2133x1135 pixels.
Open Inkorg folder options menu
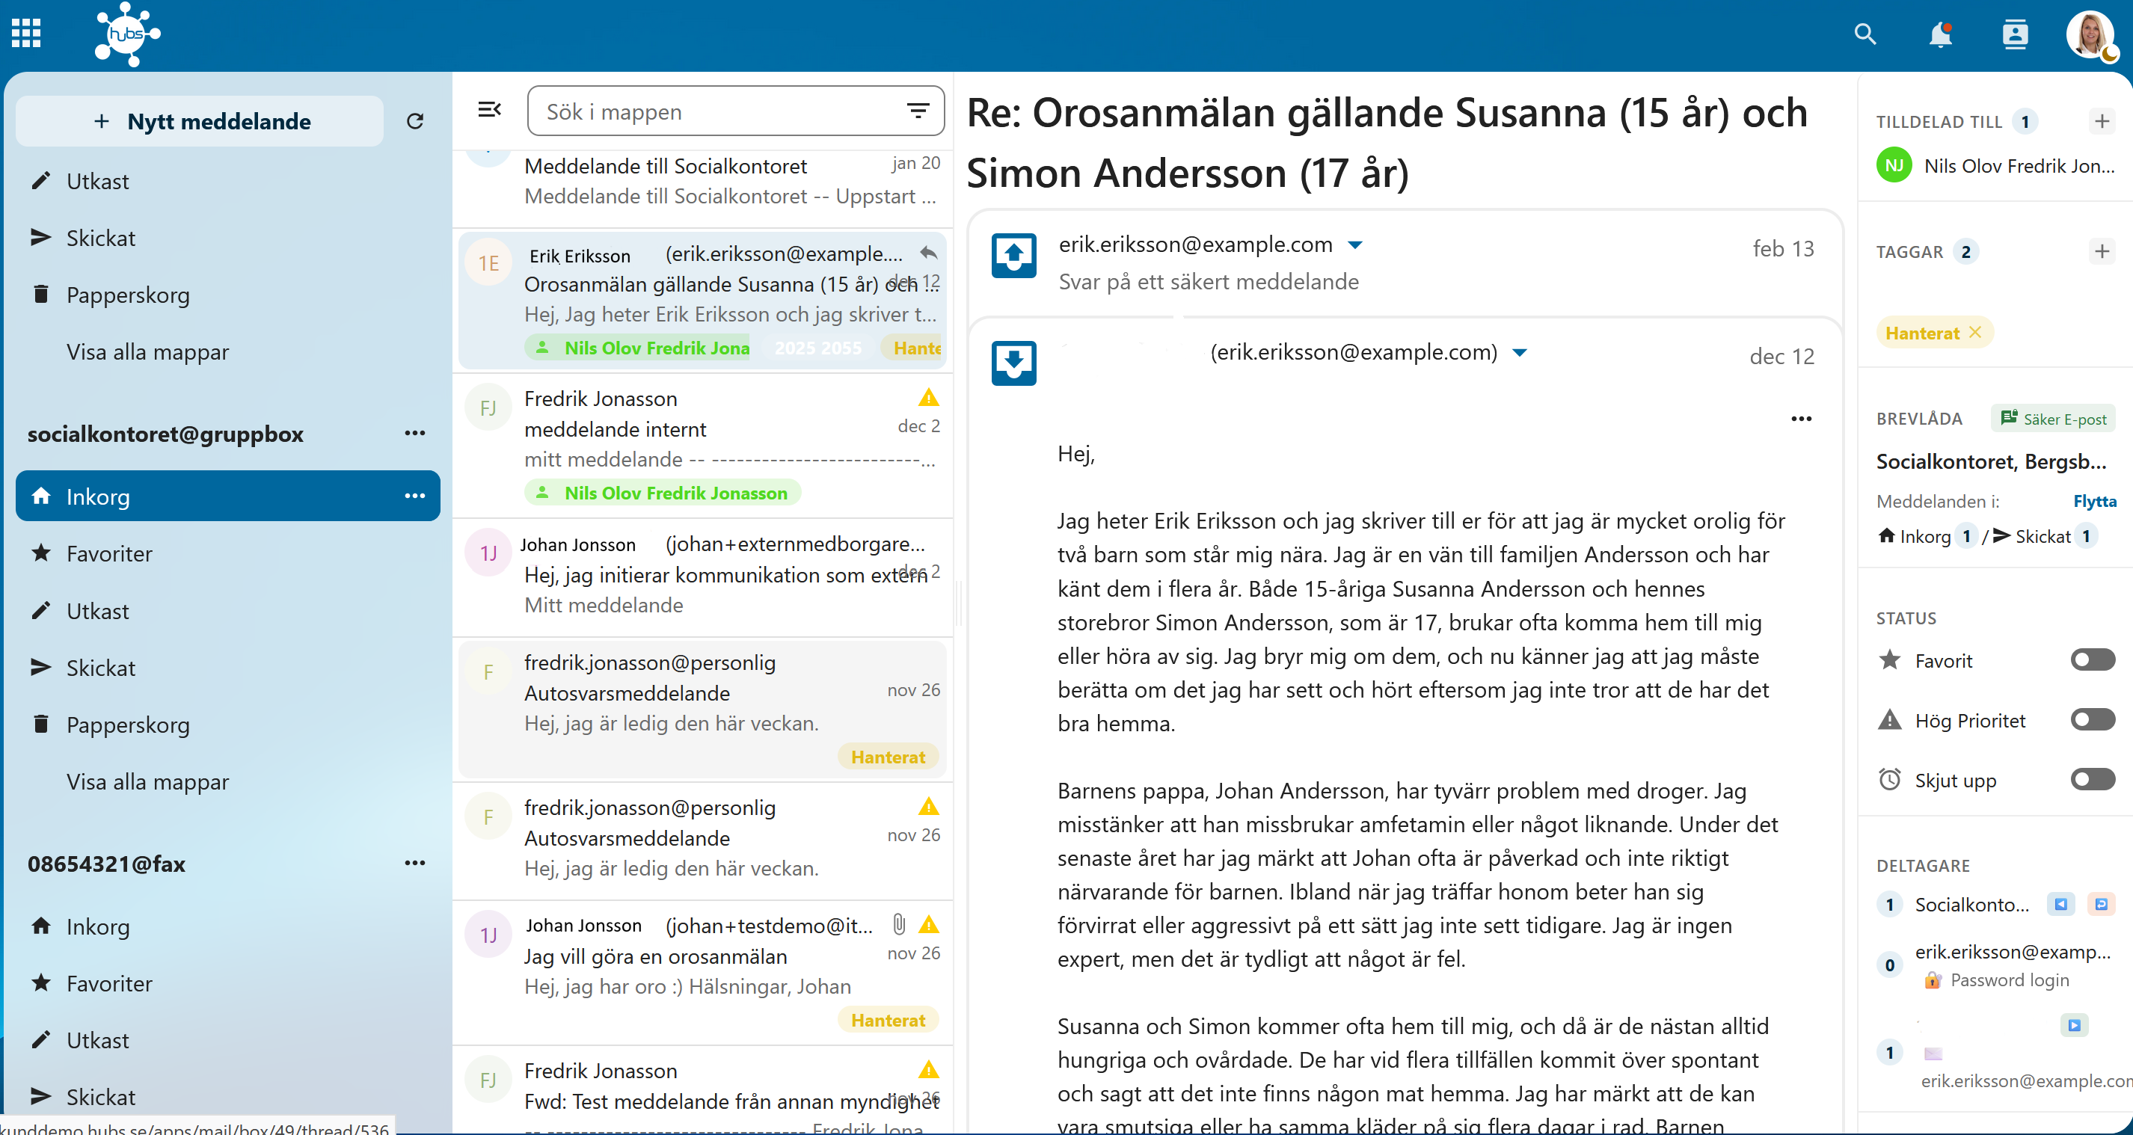click(415, 496)
